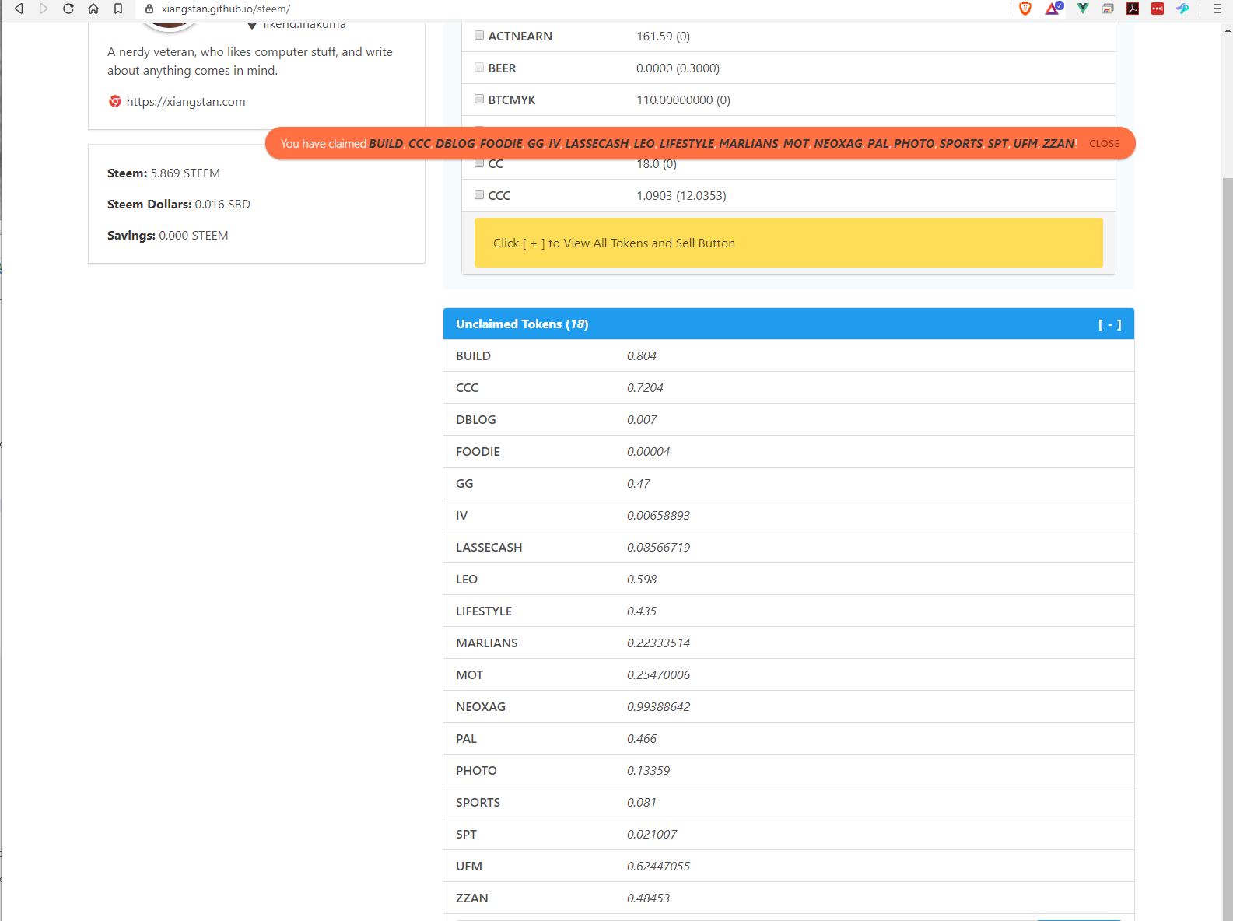Open Brave Shields lion icon
The image size is (1233, 921).
(x=1025, y=9)
